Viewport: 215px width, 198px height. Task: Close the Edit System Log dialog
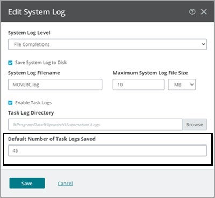204,12
